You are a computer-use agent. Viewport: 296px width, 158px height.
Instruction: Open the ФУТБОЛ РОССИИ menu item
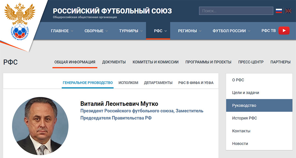[x=229, y=31]
